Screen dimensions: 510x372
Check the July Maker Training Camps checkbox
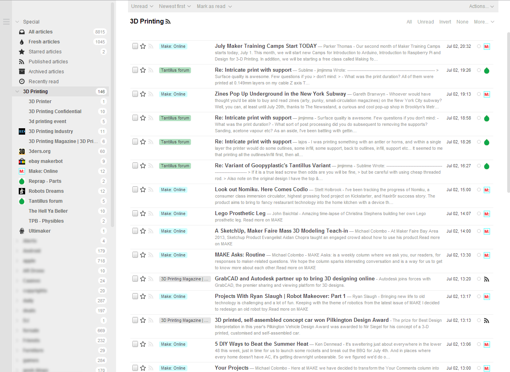coord(135,46)
